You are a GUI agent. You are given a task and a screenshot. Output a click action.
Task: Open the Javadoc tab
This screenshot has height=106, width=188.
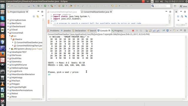[x=66, y=31]
